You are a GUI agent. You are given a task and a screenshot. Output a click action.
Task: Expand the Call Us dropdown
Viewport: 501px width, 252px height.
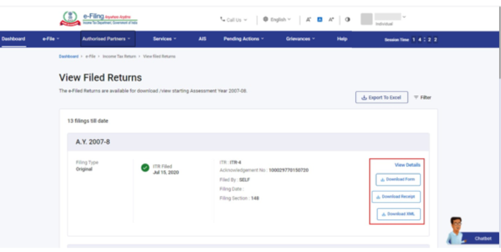click(x=234, y=20)
